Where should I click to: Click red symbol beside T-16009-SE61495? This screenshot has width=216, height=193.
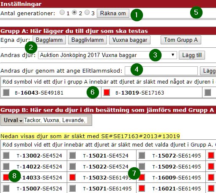(x=142, y=177)
